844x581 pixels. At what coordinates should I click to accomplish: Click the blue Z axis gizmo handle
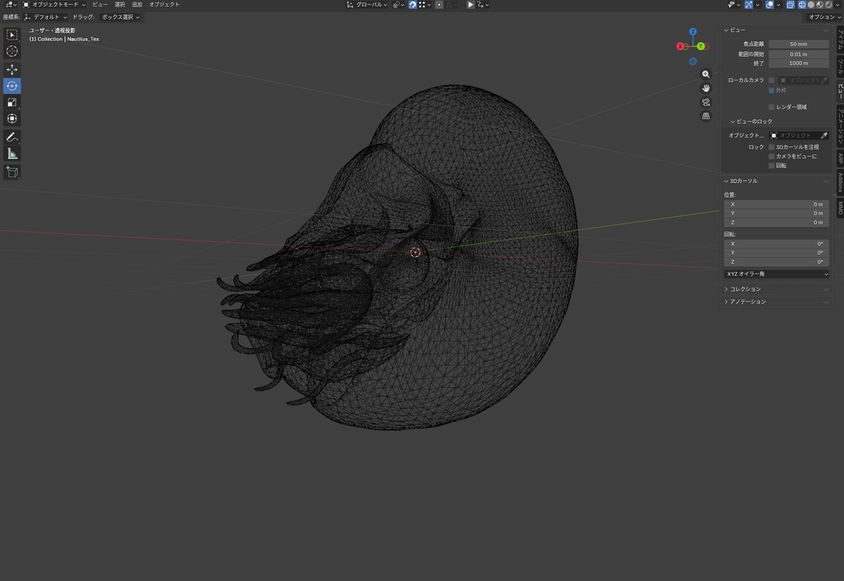(692, 32)
